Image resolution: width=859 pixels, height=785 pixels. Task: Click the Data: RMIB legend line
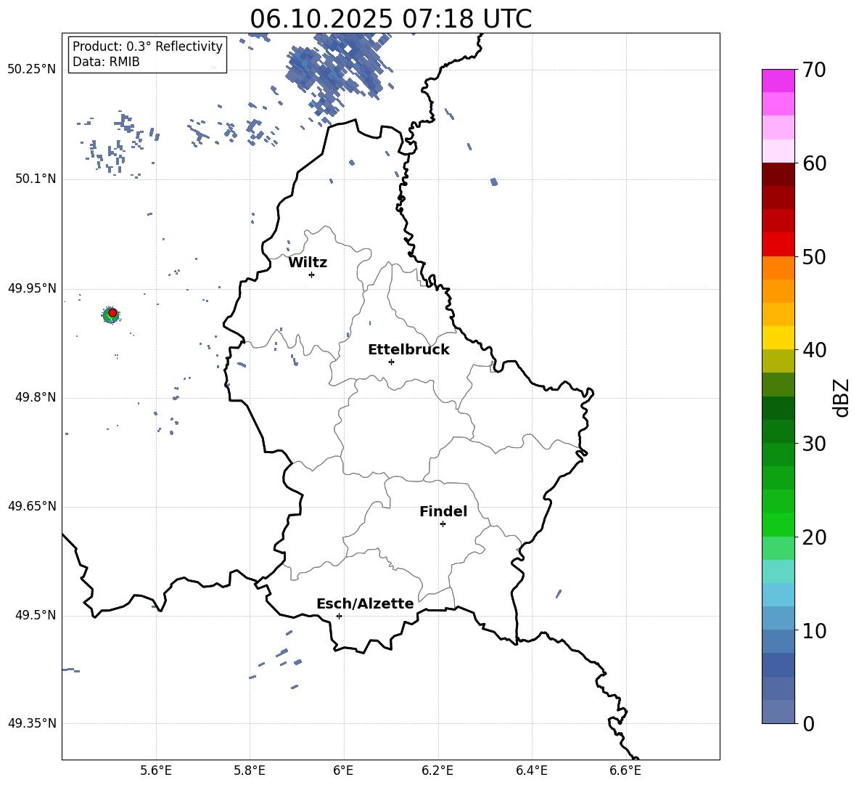[x=106, y=62]
